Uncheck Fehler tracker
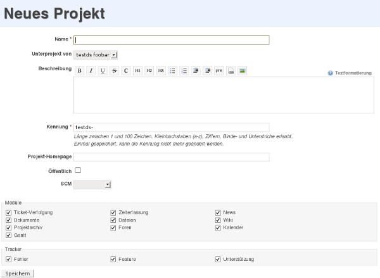The image size is (380, 278). coord(8,260)
